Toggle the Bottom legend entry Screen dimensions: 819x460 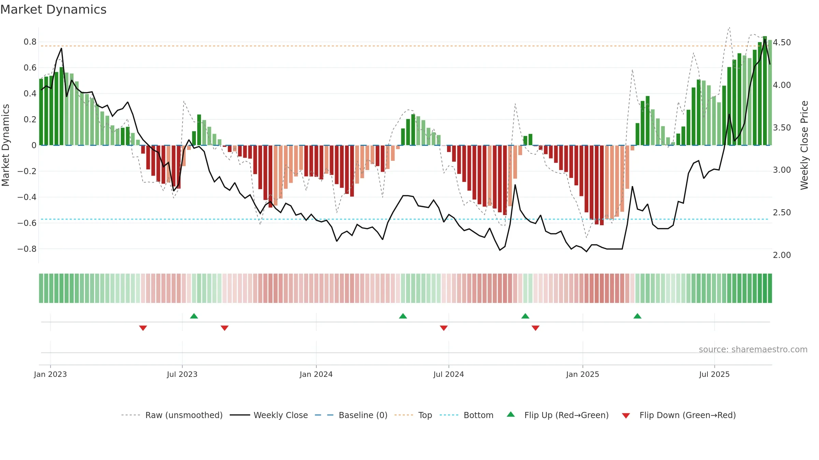(x=466, y=415)
